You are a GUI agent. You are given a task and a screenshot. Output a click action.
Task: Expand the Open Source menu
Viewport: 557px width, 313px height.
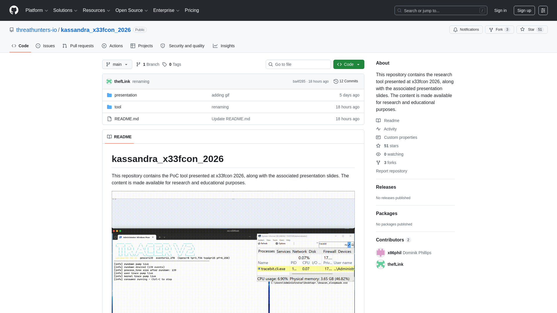(x=132, y=10)
